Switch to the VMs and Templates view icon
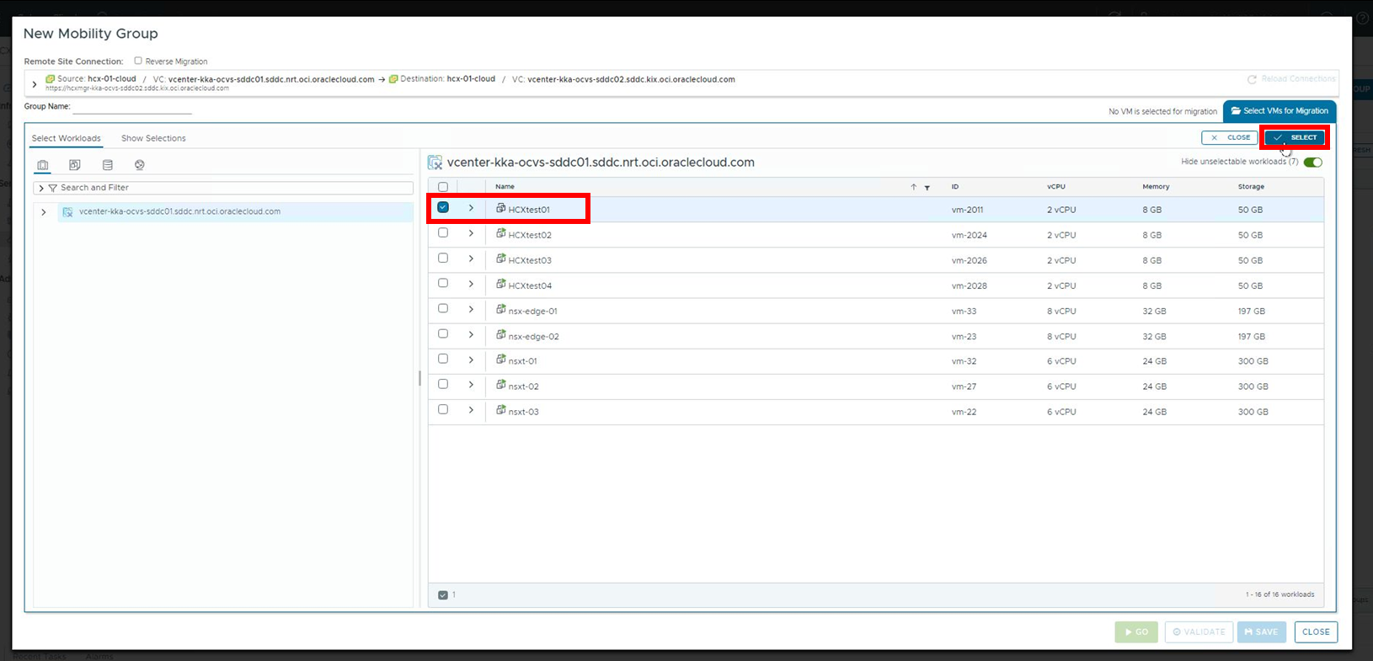1373x661 pixels. click(x=75, y=165)
